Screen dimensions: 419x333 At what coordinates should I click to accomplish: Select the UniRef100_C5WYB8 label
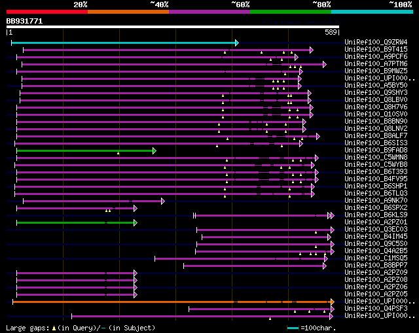click(376, 164)
